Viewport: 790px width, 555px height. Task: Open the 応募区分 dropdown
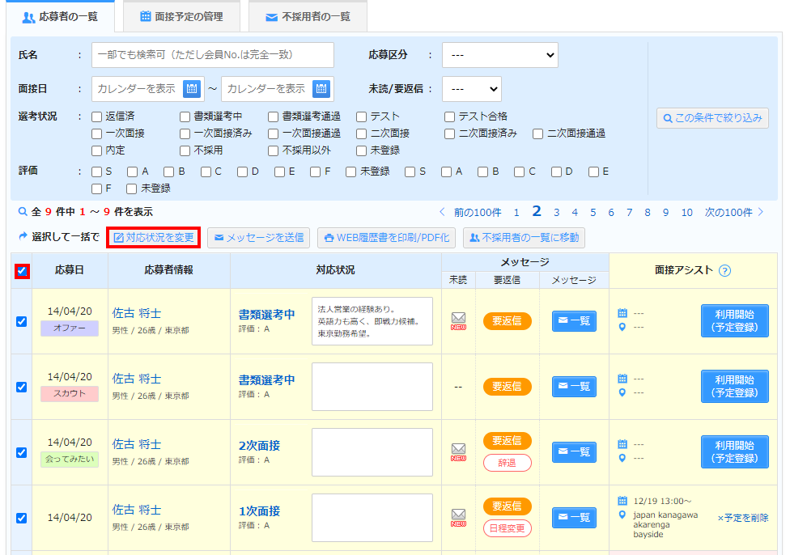[499, 55]
